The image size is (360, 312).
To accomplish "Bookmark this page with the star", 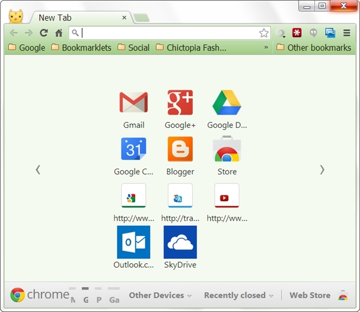I will (264, 33).
